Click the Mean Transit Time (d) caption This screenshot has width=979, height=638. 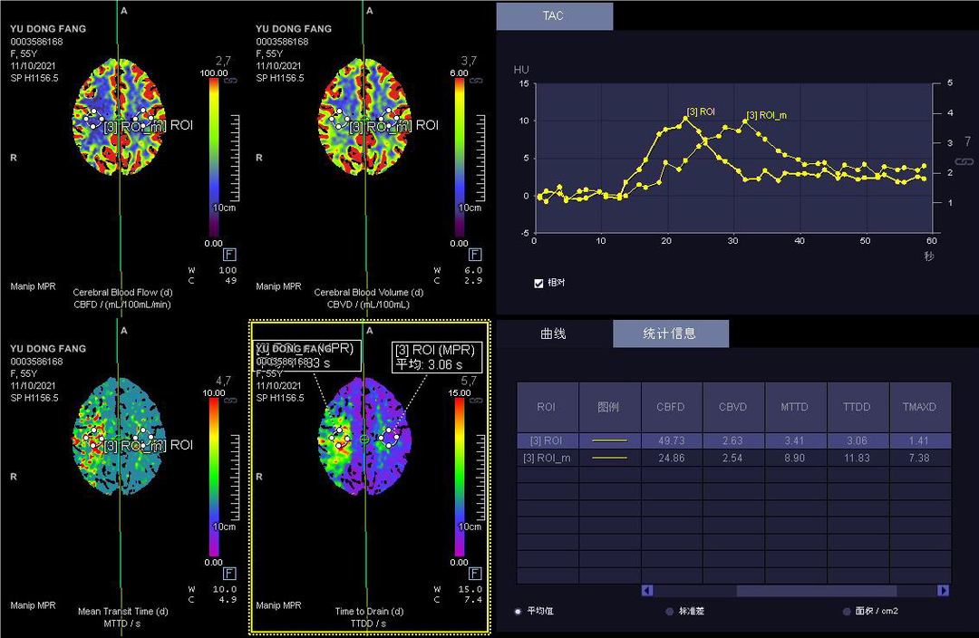pos(123,612)
